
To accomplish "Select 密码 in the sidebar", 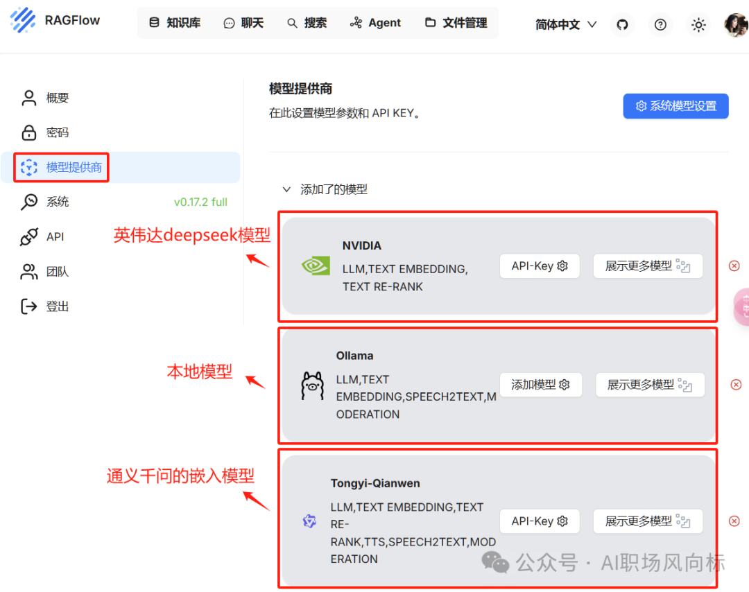I will click(121, 132).
